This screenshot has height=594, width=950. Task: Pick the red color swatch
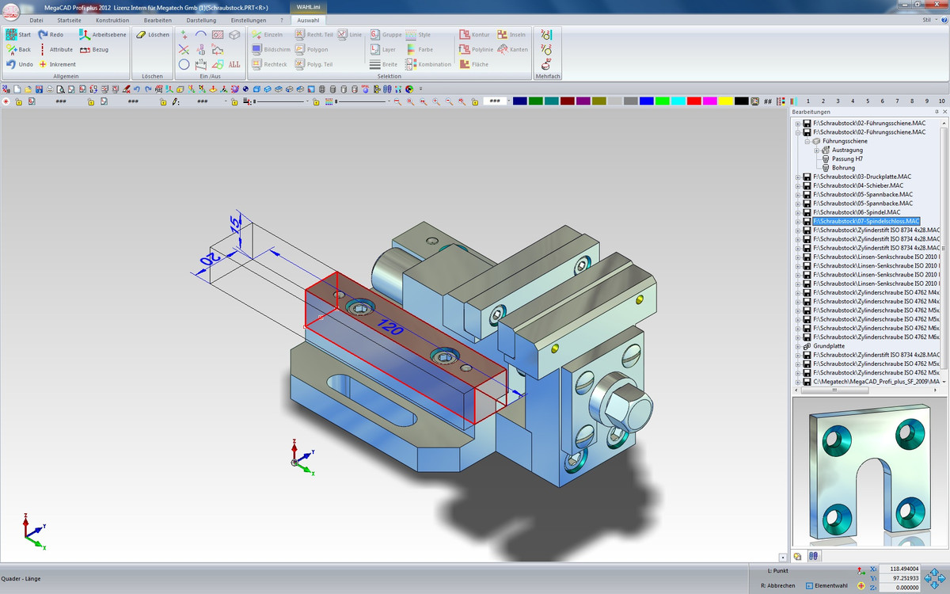[693, 101]
